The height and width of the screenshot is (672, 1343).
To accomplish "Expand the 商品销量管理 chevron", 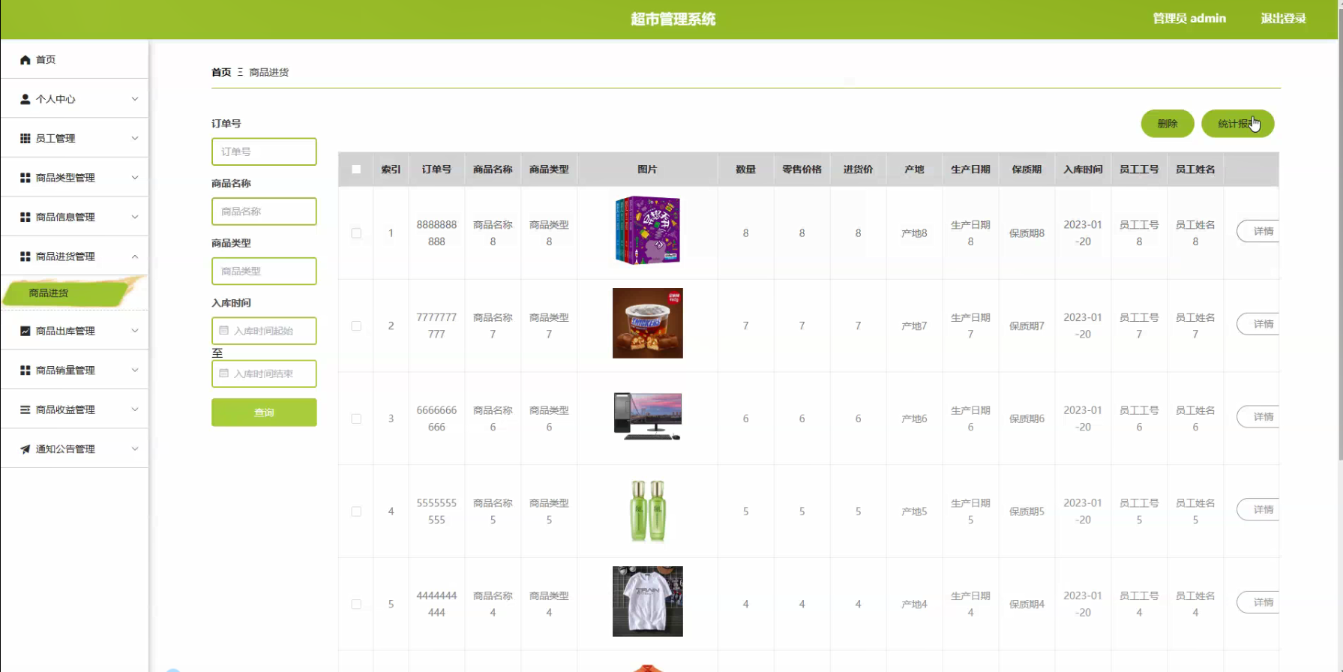I will (x=135, y=370).
